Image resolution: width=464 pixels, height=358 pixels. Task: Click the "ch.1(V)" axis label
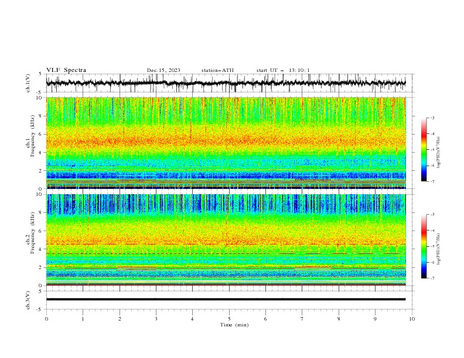28,83
